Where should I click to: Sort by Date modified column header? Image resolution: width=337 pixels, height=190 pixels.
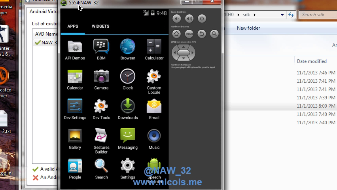click(x=312, y=61)
